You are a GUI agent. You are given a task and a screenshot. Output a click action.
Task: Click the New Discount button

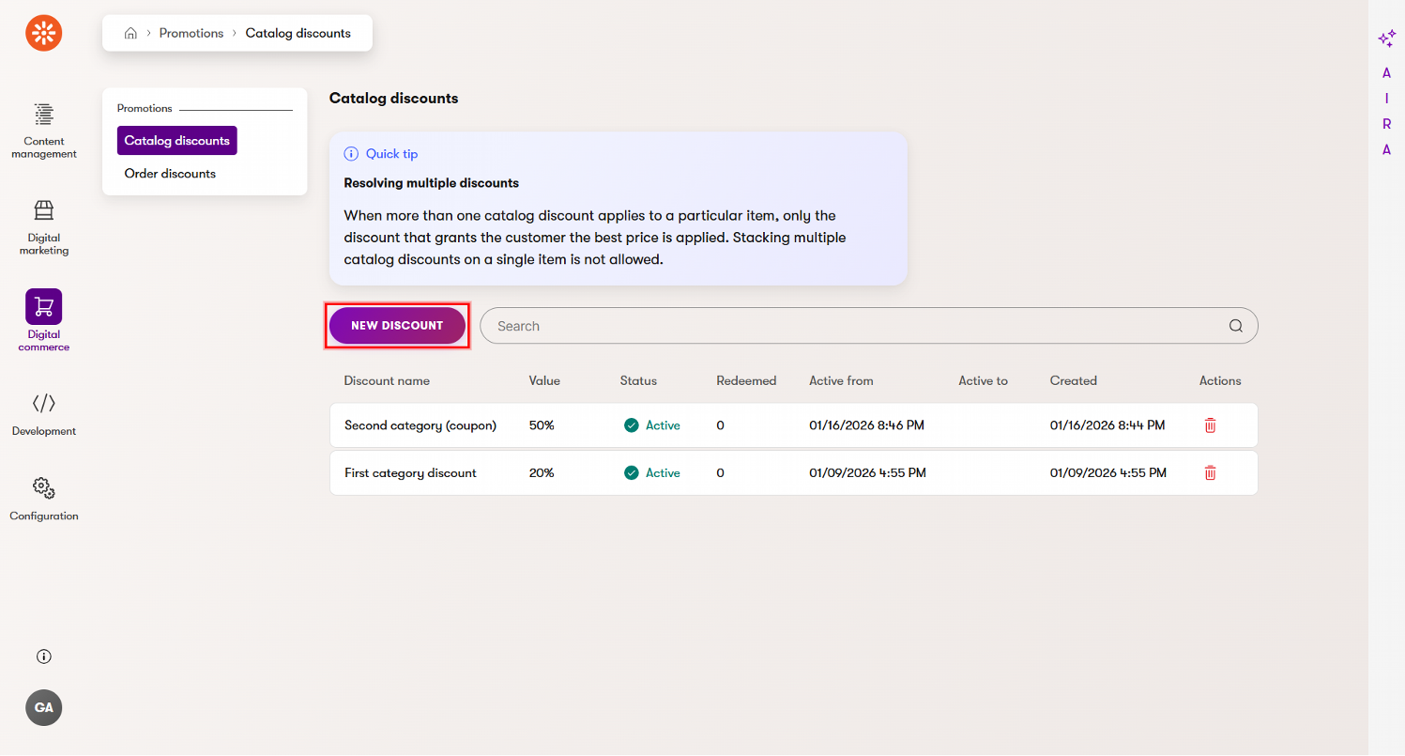[397, 326]
